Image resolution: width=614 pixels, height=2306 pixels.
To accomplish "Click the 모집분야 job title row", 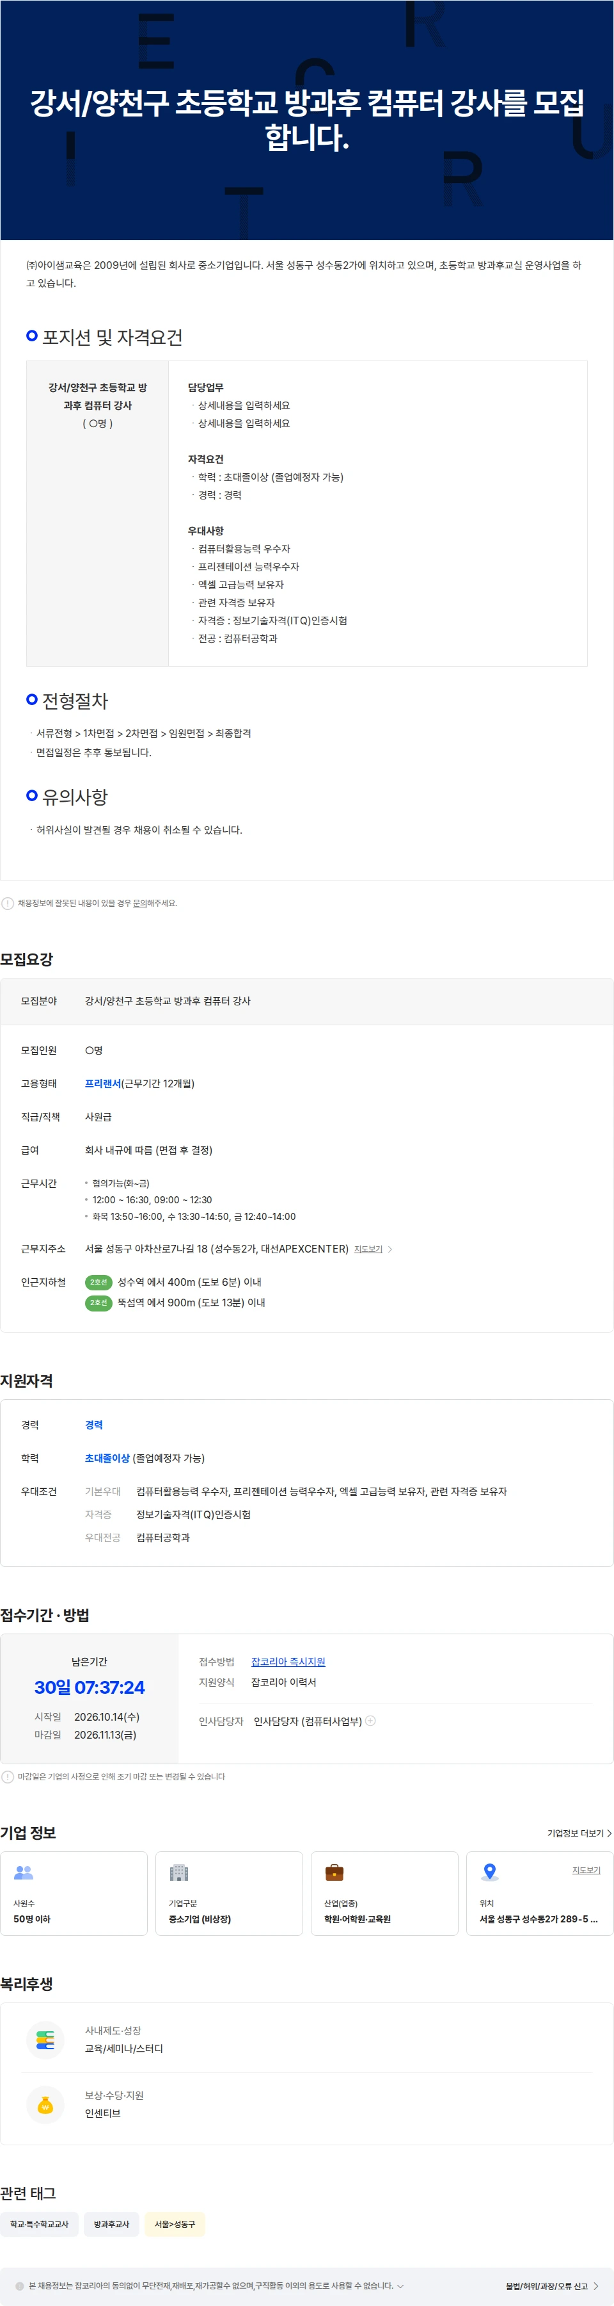I will tap(306, 1001).
